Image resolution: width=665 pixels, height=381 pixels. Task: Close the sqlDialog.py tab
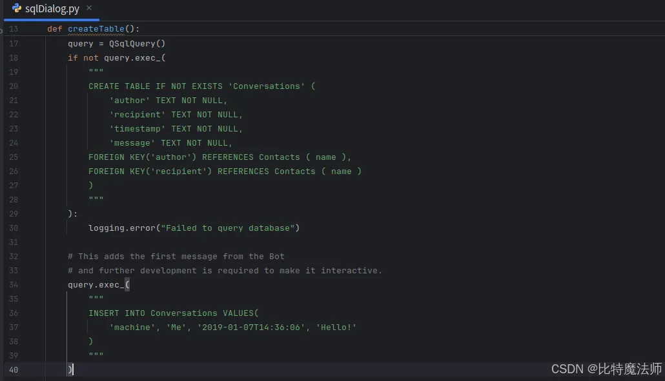pos(89,8)
